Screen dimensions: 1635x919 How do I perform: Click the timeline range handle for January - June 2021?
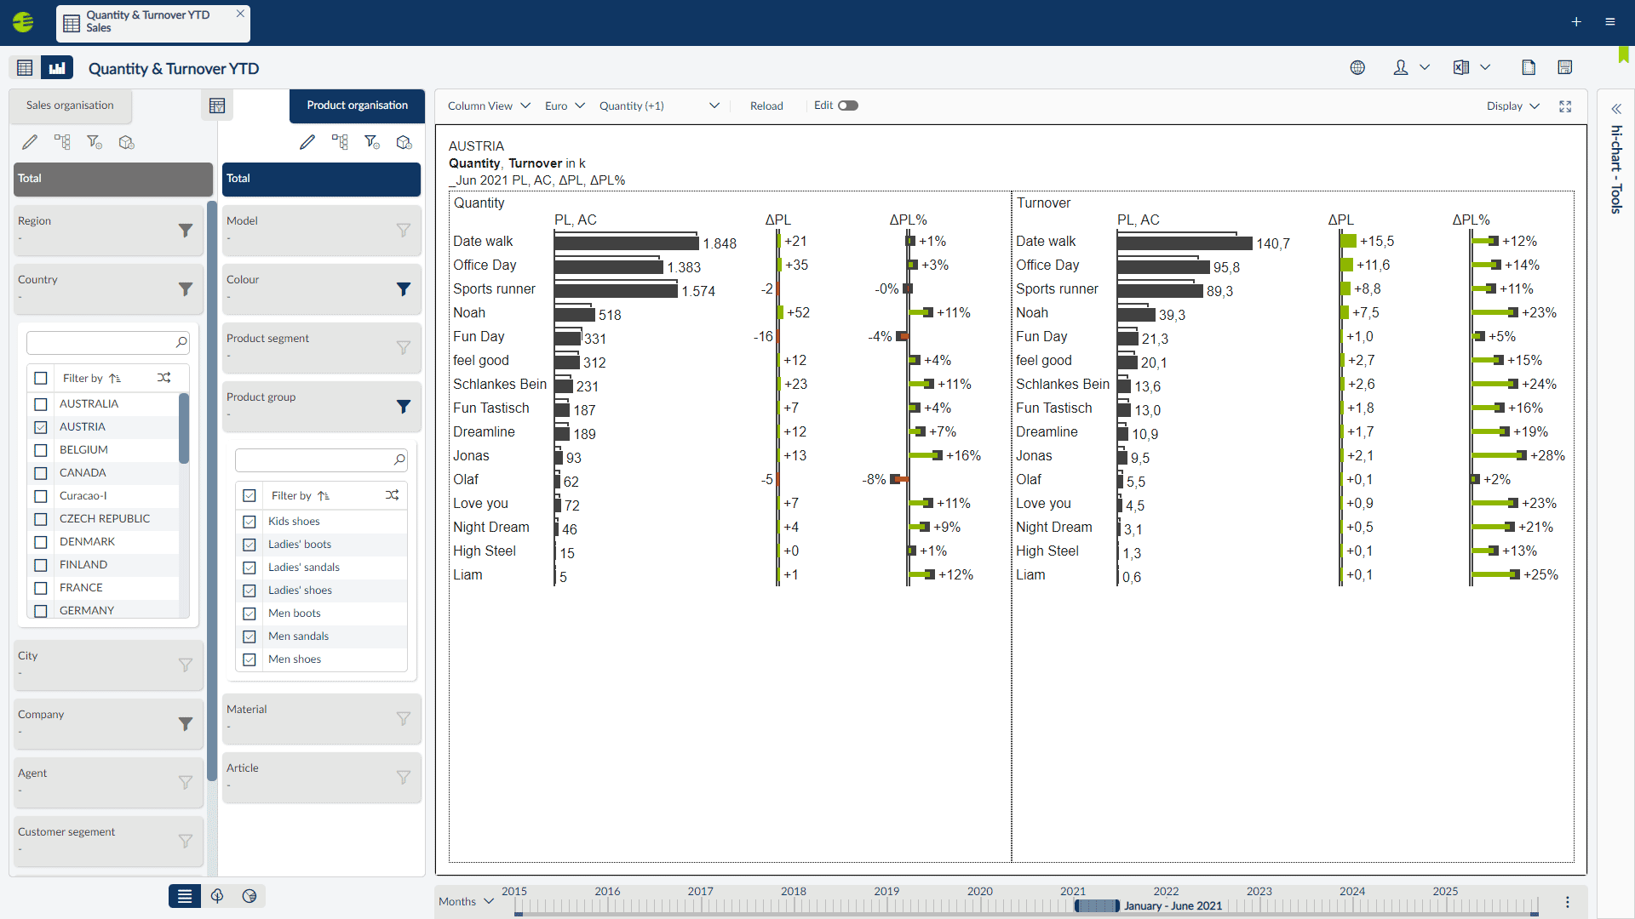tap(1097, 905)
